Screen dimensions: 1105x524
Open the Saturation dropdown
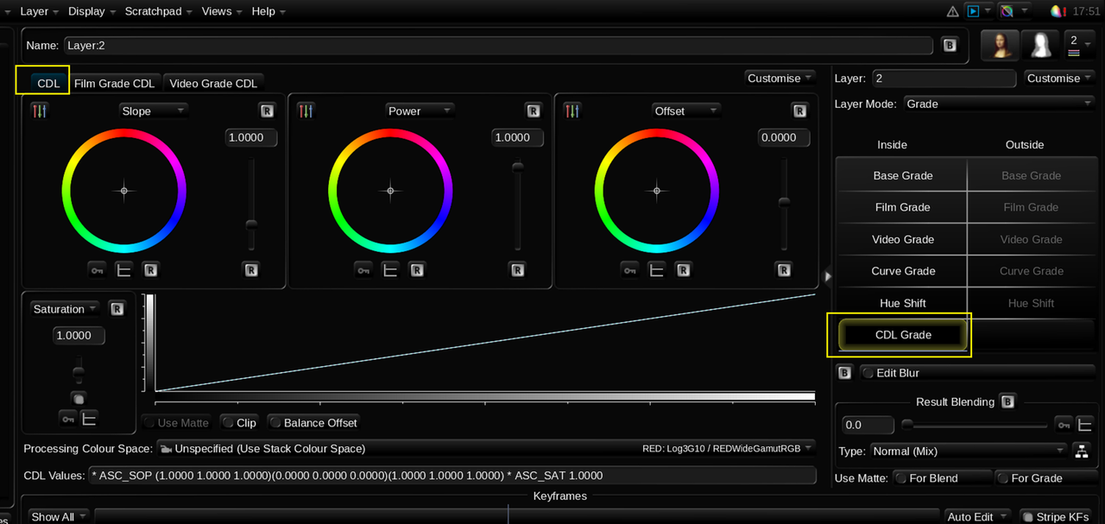65,309
